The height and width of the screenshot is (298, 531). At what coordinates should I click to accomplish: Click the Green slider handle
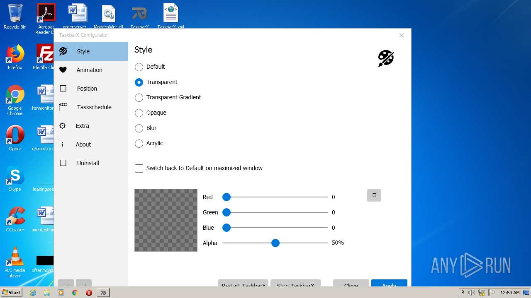(x=227, y=212)
